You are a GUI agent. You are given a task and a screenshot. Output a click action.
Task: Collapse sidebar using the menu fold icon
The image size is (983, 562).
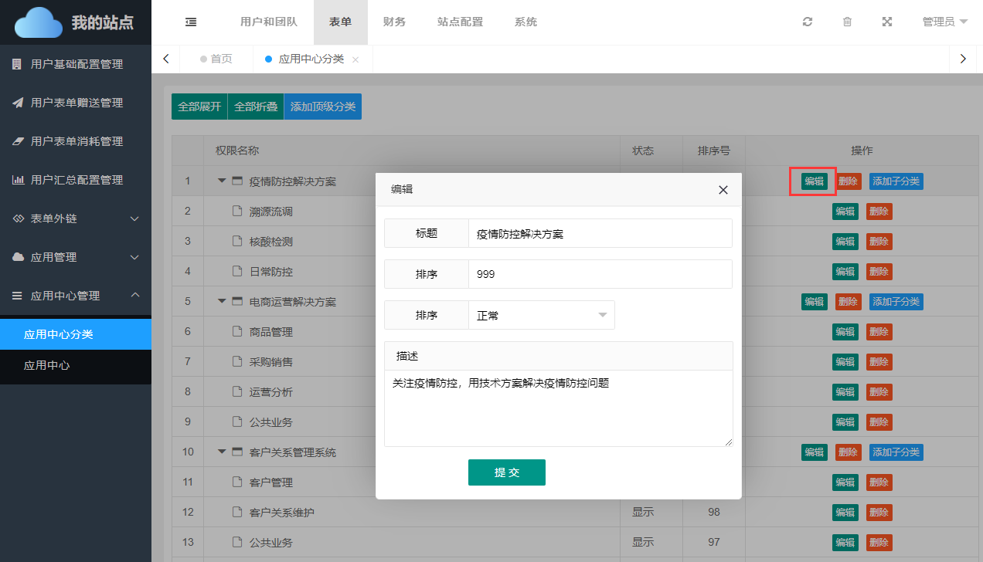[x=191, y=22]
